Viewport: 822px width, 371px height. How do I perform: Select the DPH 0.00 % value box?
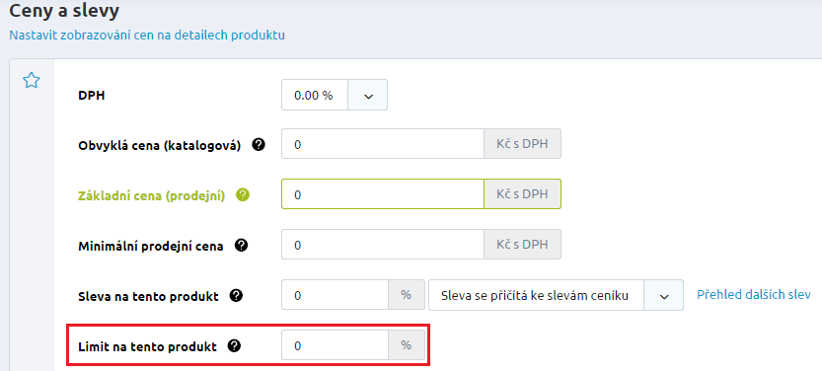315,95
